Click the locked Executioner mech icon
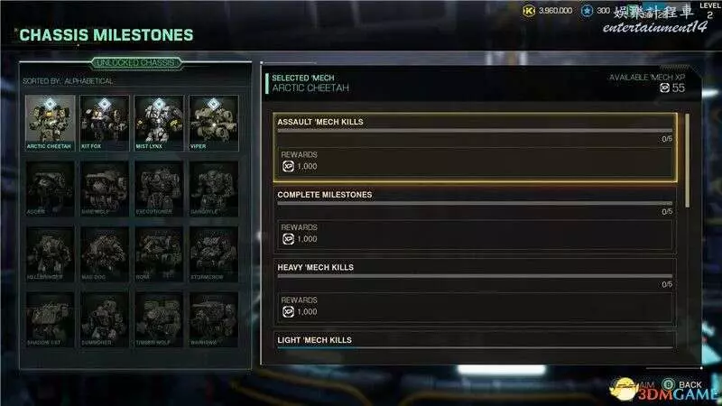The height and width of the screenshot is (406, 722). (159, 189)
